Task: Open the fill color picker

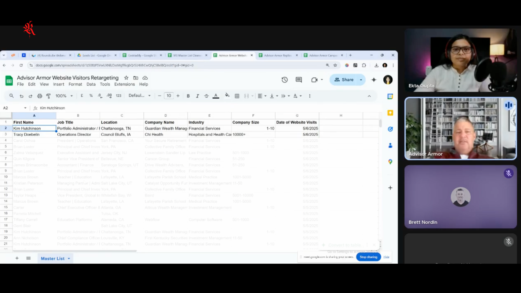Action: click(x=227, y=95)
